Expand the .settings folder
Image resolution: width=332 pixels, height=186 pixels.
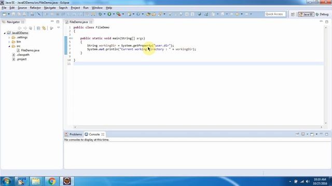pyautogui.click(x=9, y=37)
